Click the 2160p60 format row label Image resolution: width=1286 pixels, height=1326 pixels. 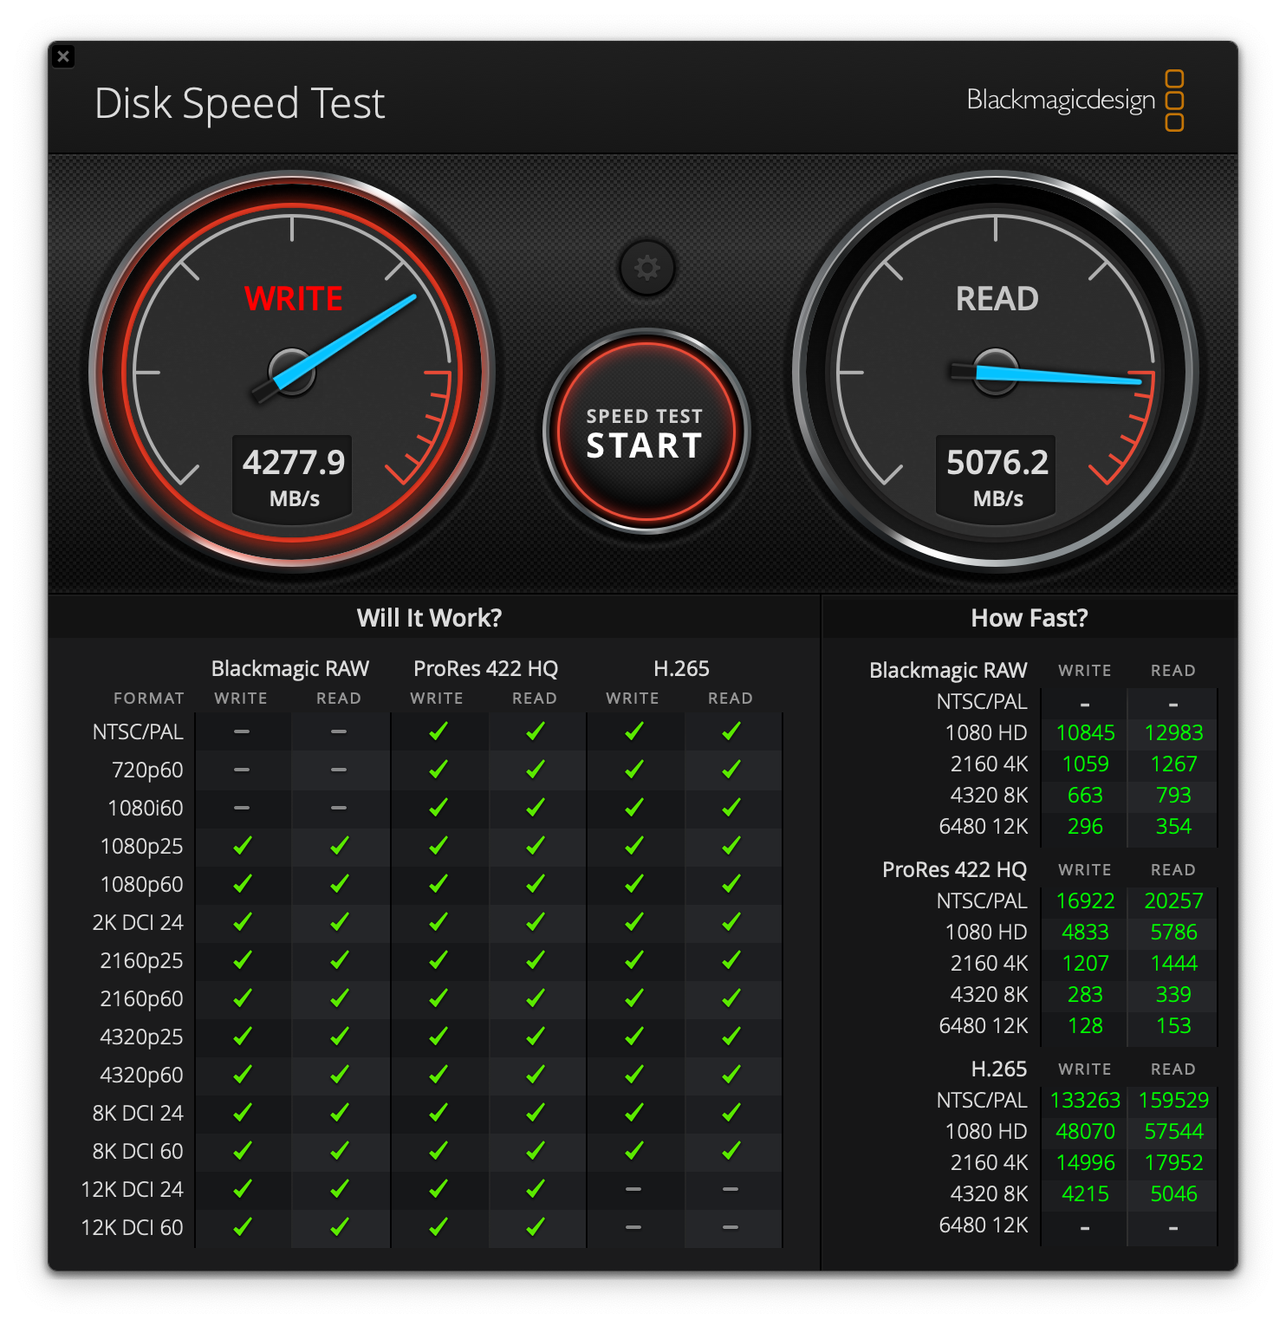(141, 998)
